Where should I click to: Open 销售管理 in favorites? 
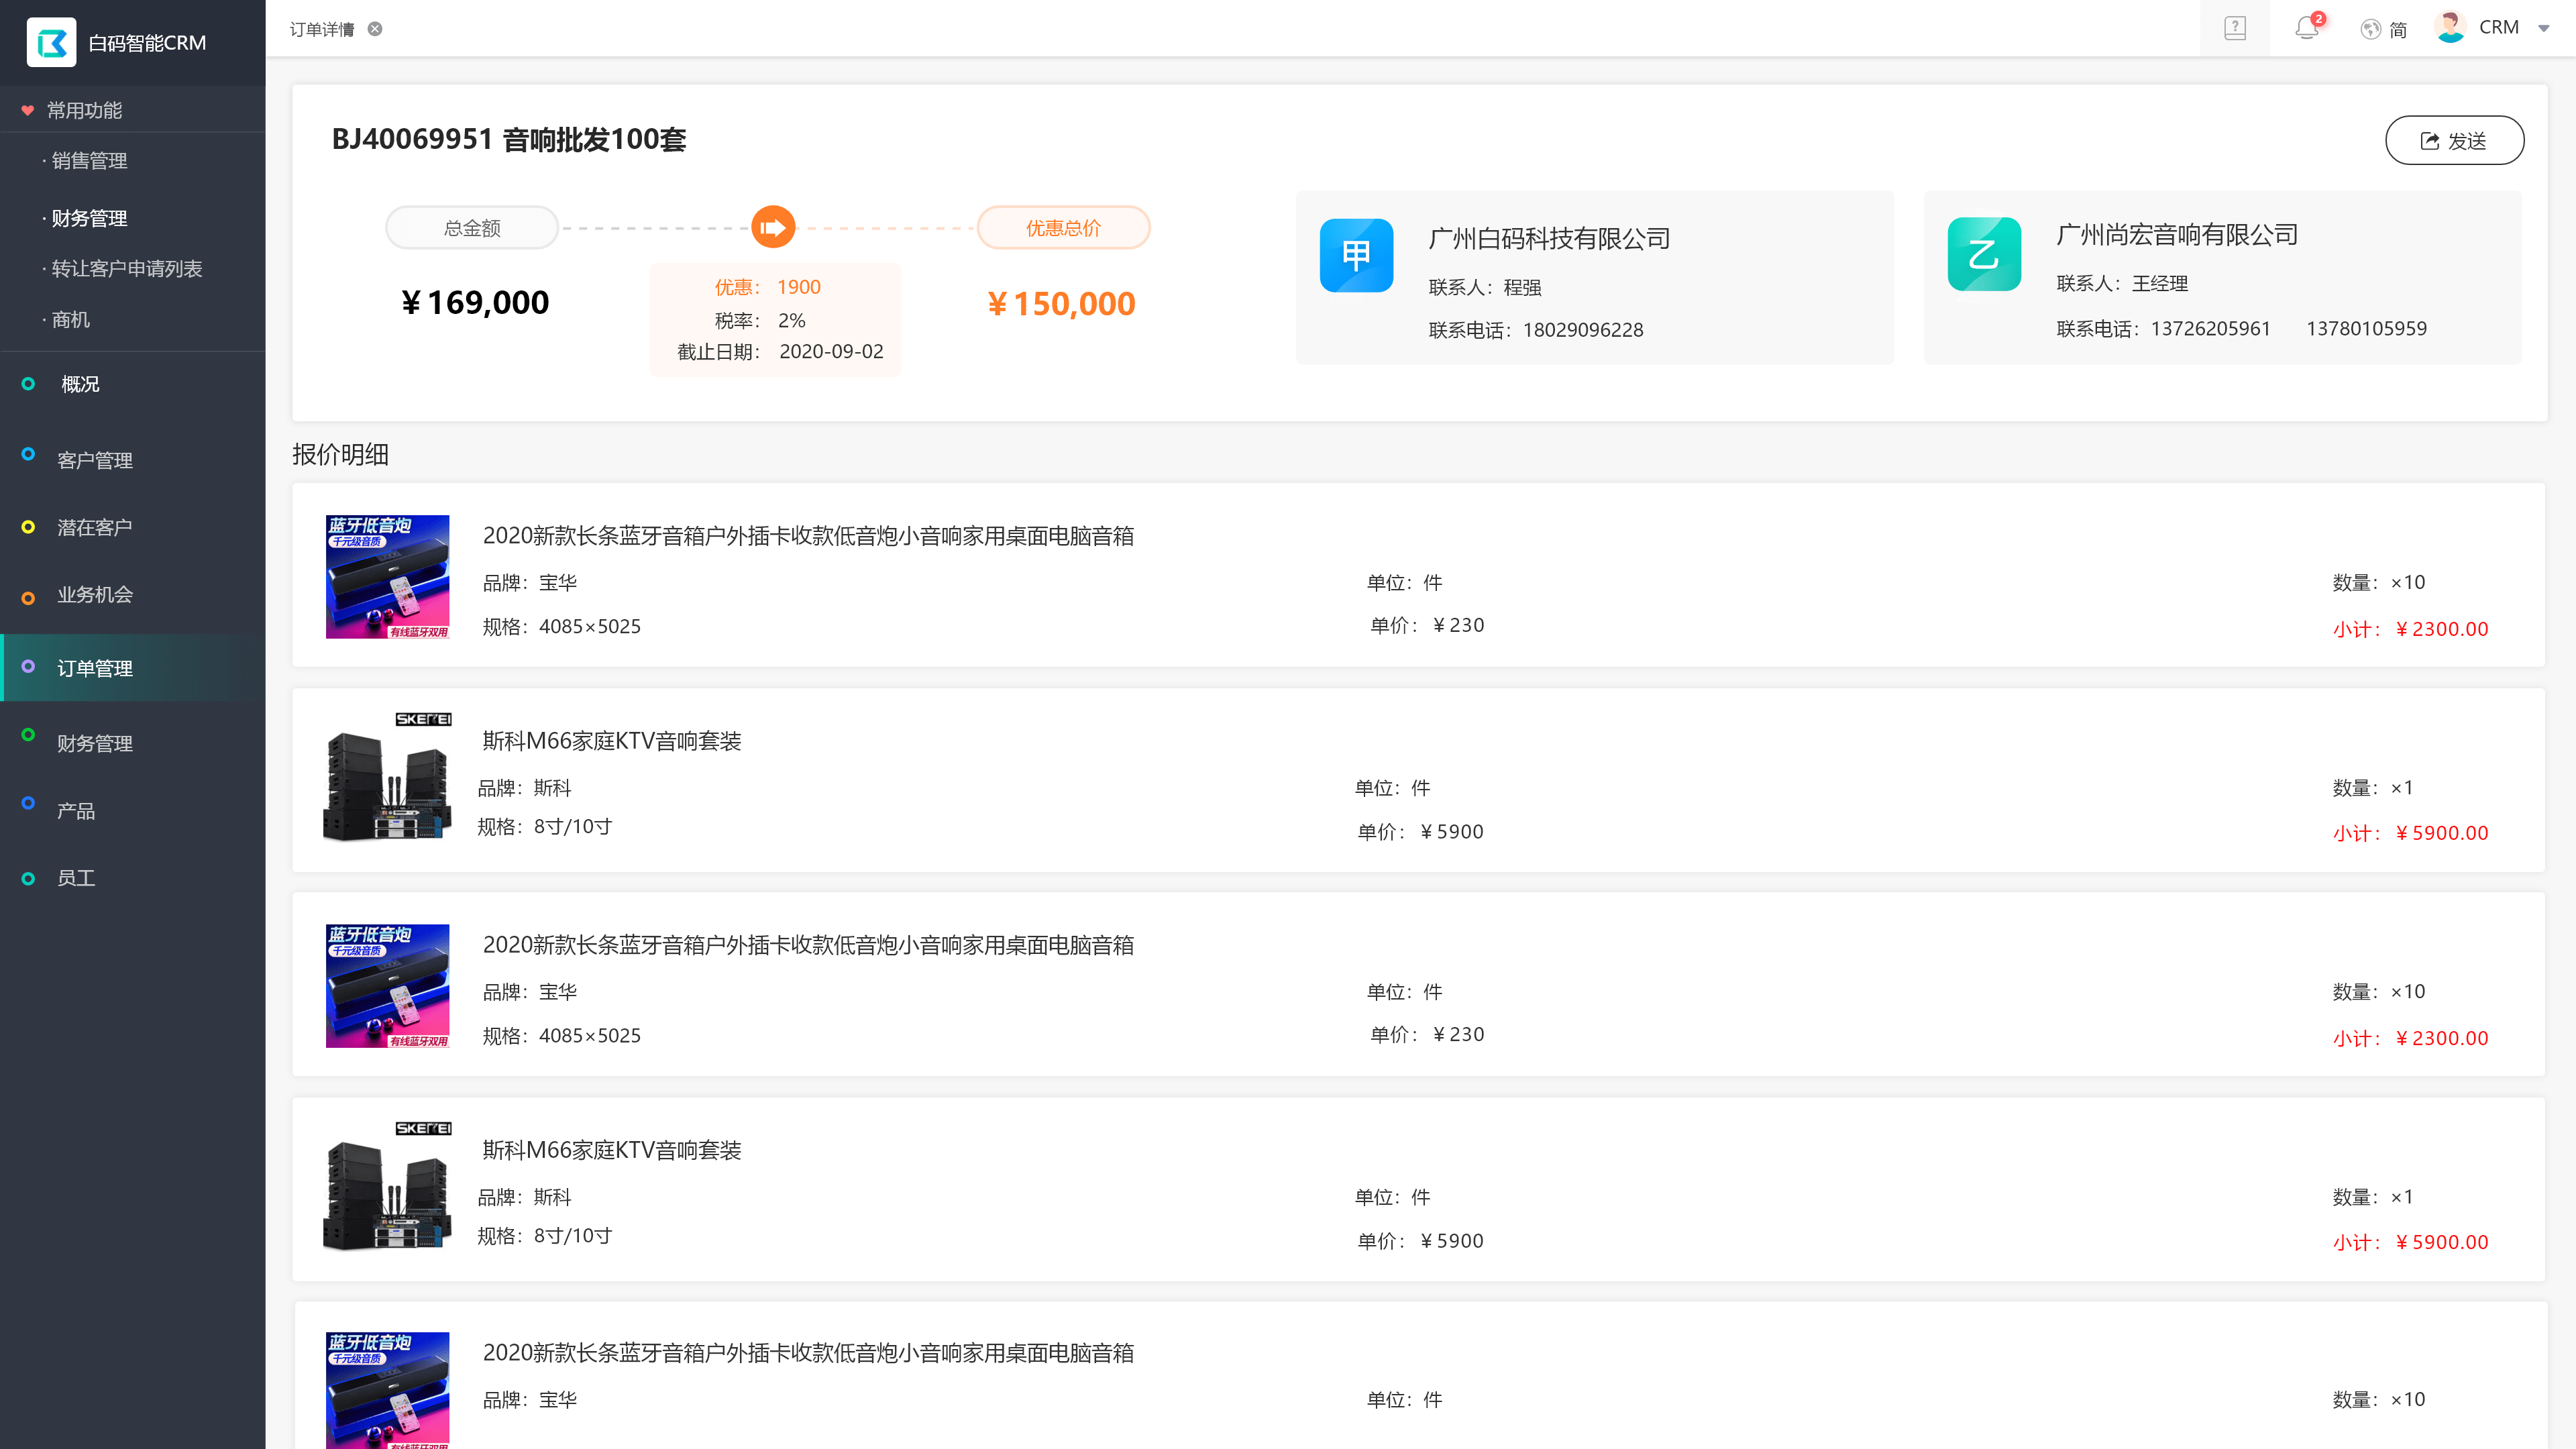click(x=89, y=161)
